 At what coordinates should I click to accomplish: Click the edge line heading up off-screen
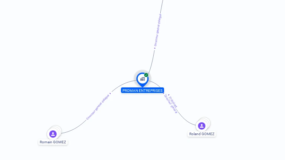click(x=152, y=60)
